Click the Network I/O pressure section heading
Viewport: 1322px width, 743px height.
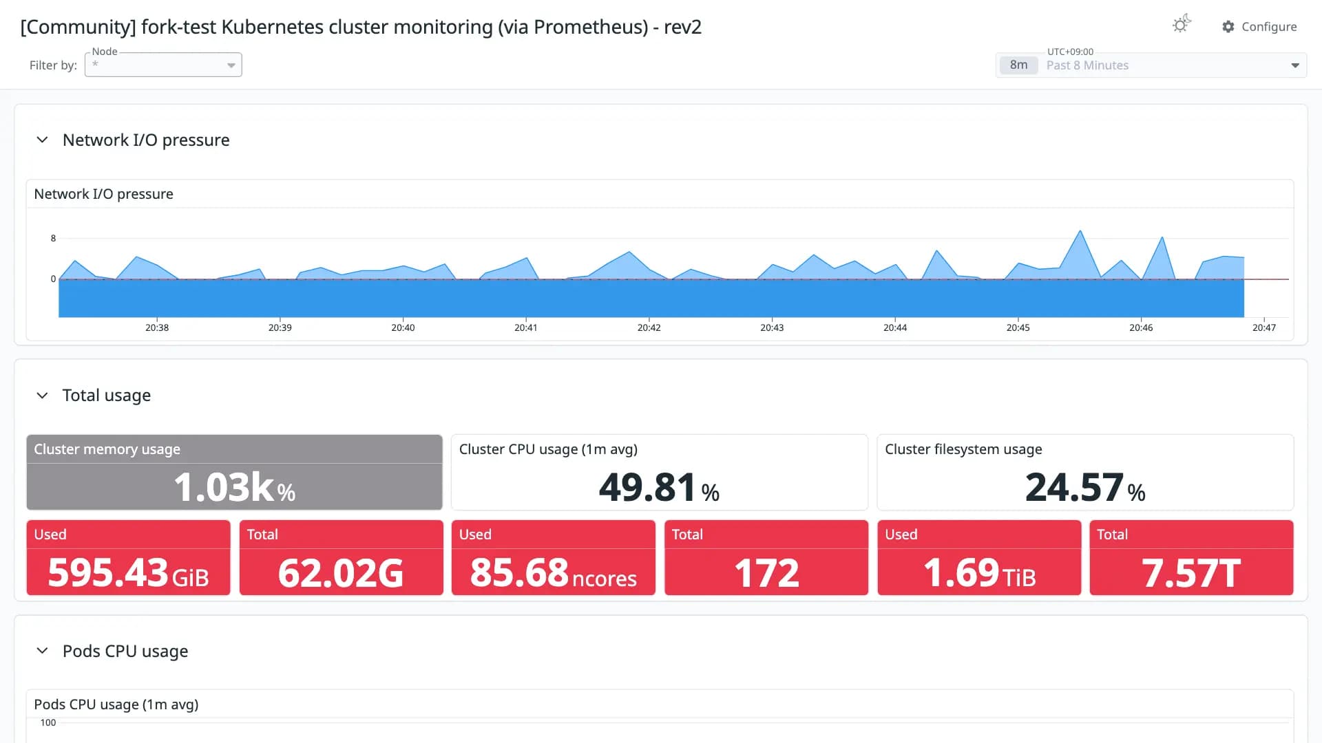[x=146, y=140]
